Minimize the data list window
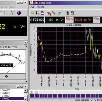This screenshot has height=102, width=102. pyautogui.click(x=18, y=87)
